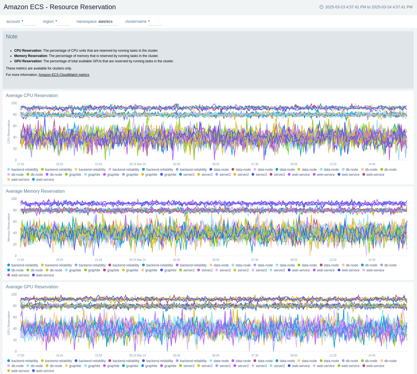The height and width of the screenshot is (374, 417).
Task: Click '07:30' time tick on Memory chart
Action: tap(255, 260)
